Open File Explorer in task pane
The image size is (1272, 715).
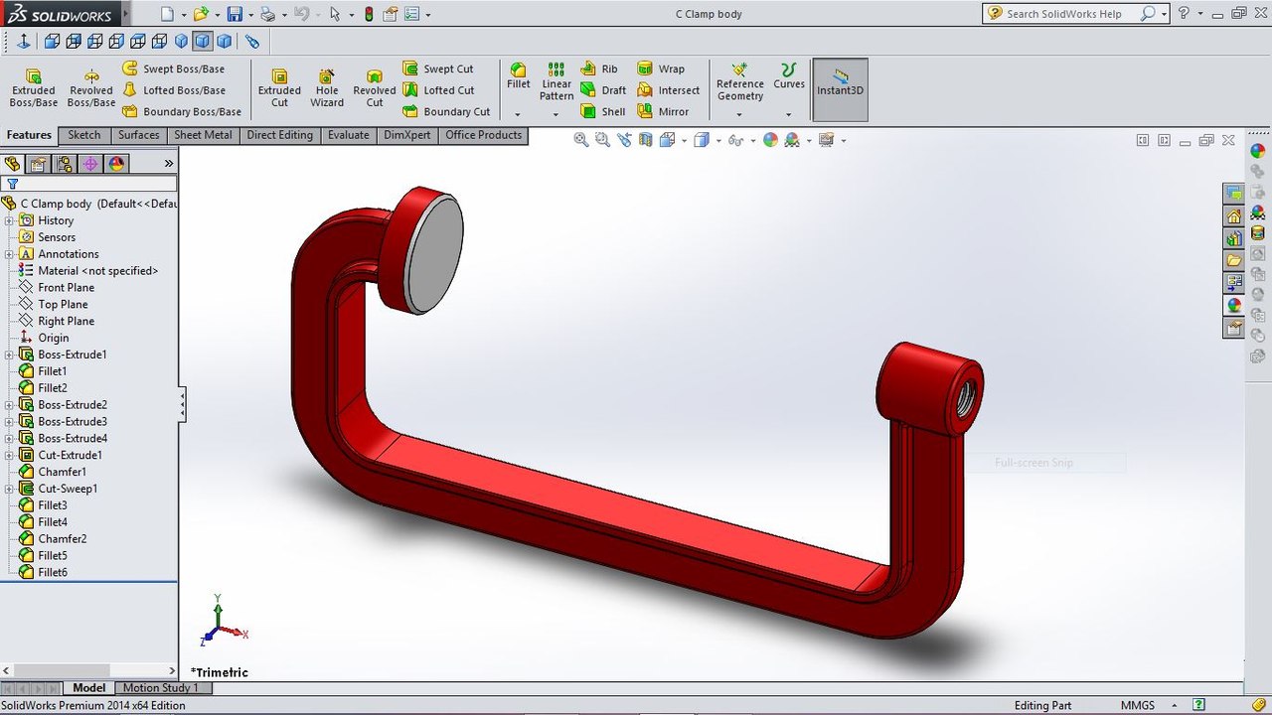point(1234,260)
